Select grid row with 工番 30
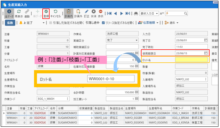220x128 pixels. (110, 122)
